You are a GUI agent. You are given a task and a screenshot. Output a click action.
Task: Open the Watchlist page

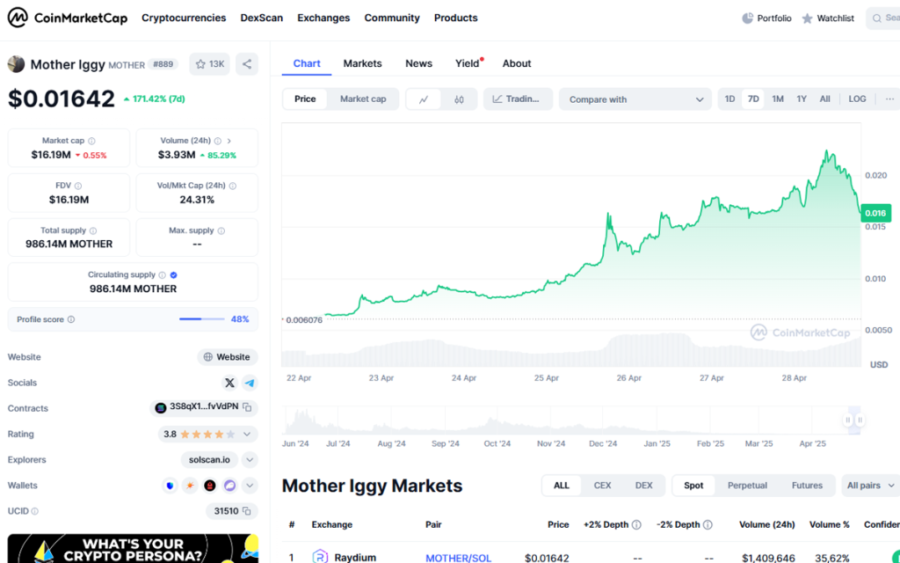tap(828, 18)
